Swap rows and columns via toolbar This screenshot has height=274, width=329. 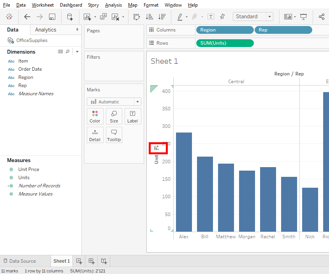[x=137, y=17]
